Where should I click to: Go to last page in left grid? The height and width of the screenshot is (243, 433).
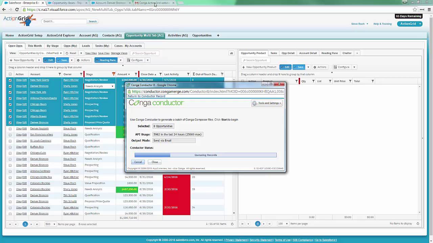[x=37, y=224]
